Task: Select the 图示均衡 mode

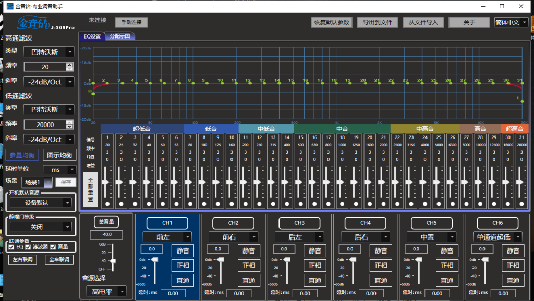Action: click(59, 155)
